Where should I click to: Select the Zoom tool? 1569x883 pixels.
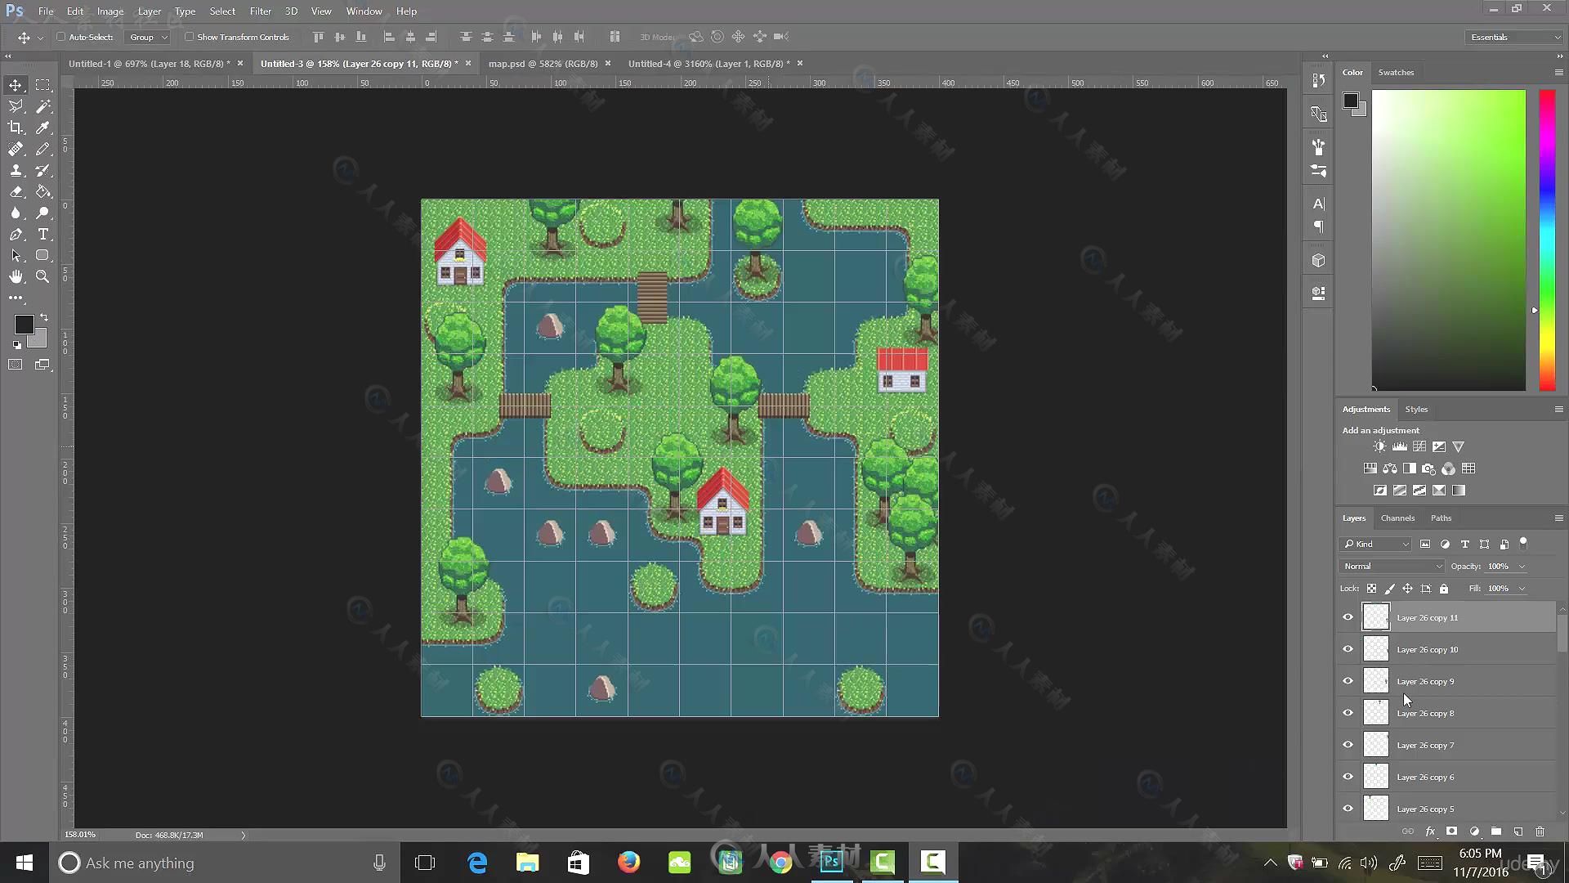click(x=42, y=277)
